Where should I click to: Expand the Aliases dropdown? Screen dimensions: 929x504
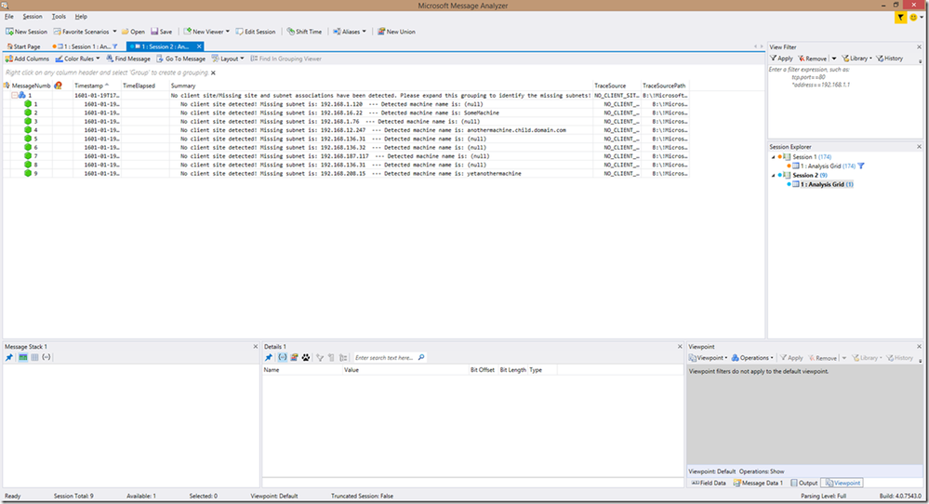pos(349,32)
